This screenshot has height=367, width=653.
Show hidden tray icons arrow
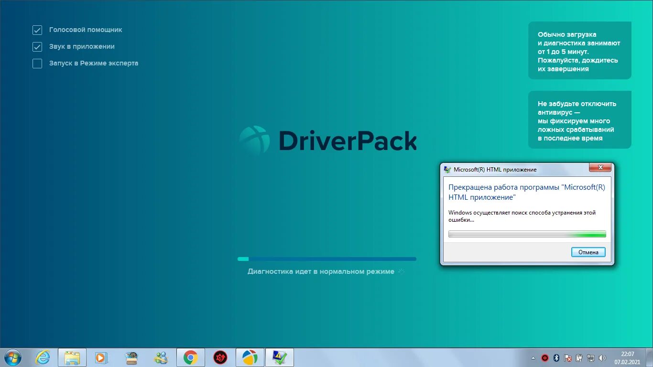[533, 358]
